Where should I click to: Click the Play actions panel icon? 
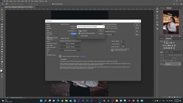pyautogui.click(x=157, y=12)
